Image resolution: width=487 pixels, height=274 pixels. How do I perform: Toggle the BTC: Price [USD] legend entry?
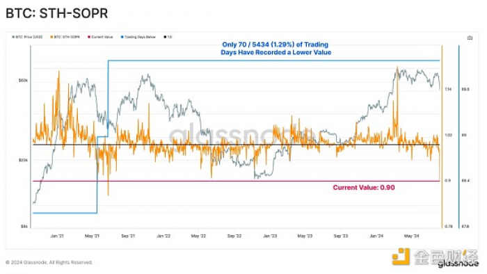[27, 37]
